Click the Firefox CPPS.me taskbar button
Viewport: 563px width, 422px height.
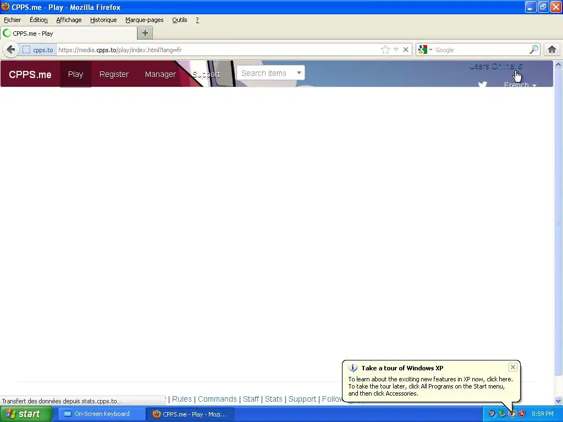tap(190, 414)
